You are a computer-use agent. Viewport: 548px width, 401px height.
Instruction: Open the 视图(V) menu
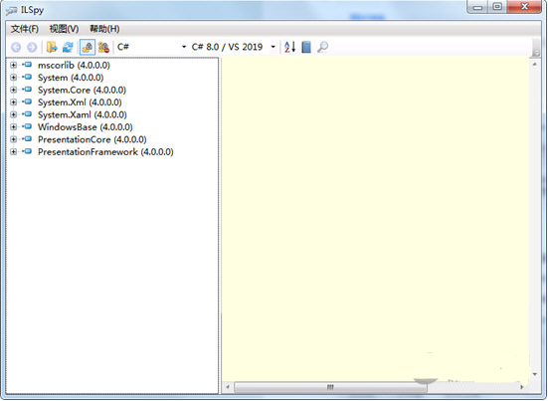(64, 29)
